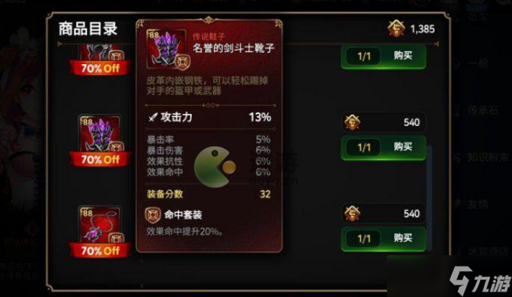Select the necklace item thumbnail in the catalog

[x=100, y=225]
